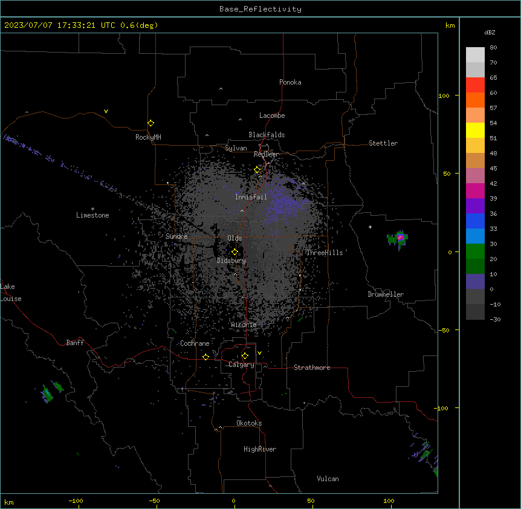Click the Airdrie city label
Viewport: 521px width, 509px height.
(x=244, y=325)
